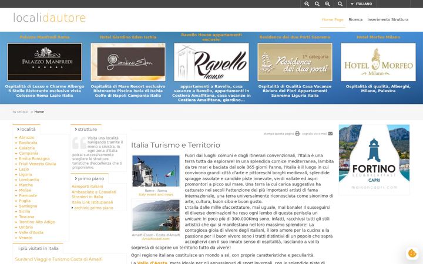Click Residence dei due Porti Sanremo title
The width and height of the screenshot is (423, 264).
[x=294, y=37]
